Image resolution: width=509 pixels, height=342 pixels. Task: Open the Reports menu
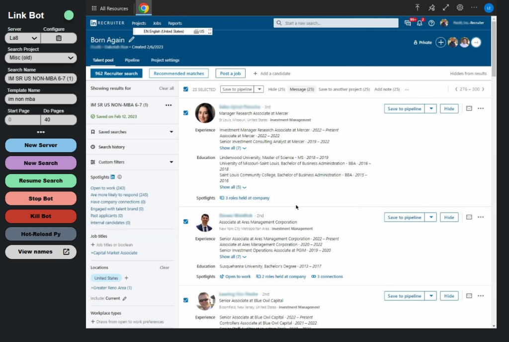tap(175, 23)
